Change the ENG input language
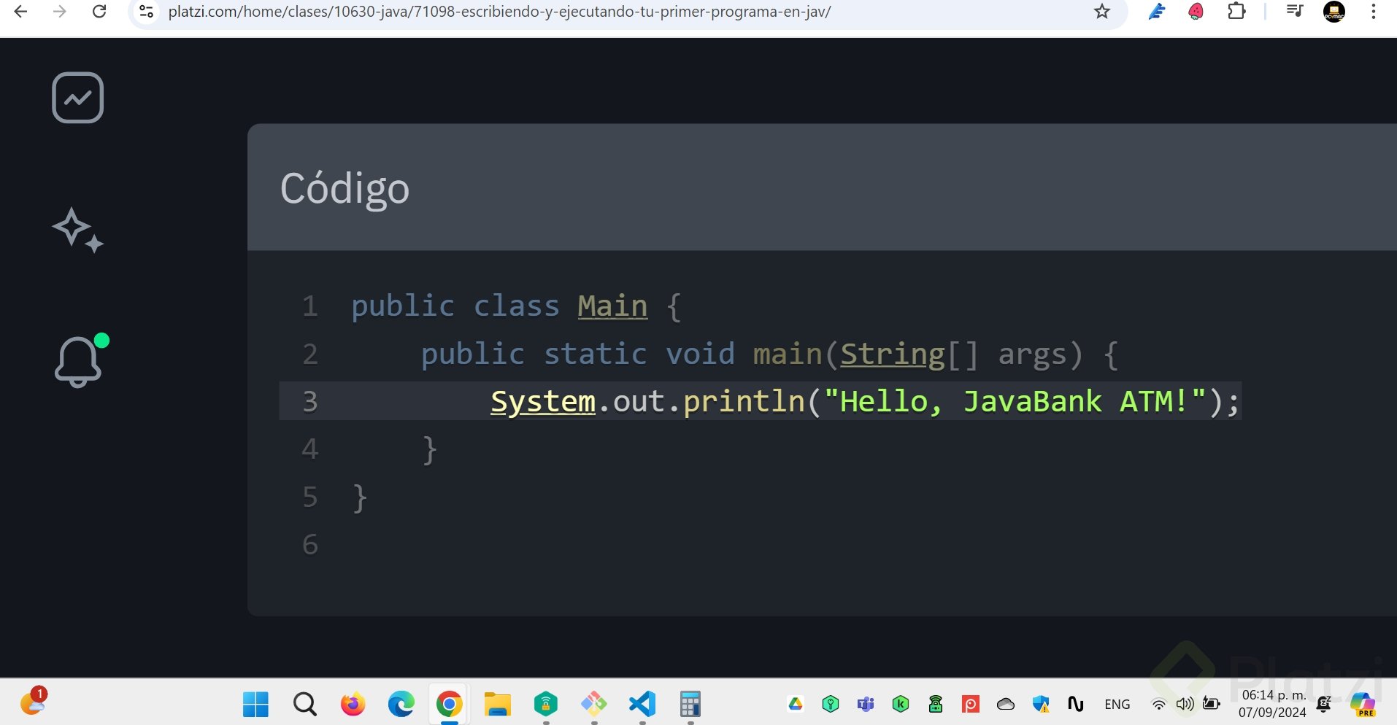1397x725 pixels. [x=1117, y=704]
